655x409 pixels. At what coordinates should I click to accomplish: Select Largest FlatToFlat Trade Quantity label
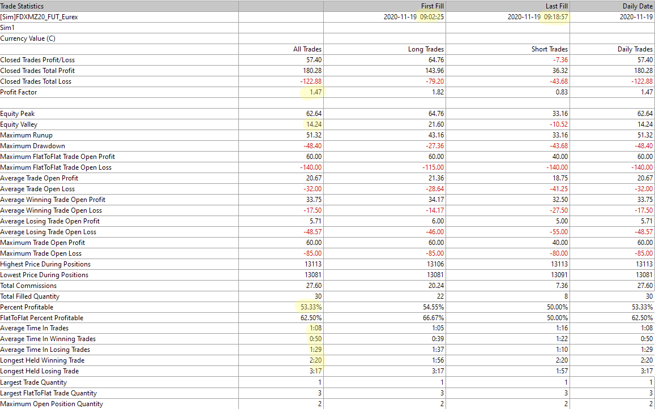(x=49, y=393)
